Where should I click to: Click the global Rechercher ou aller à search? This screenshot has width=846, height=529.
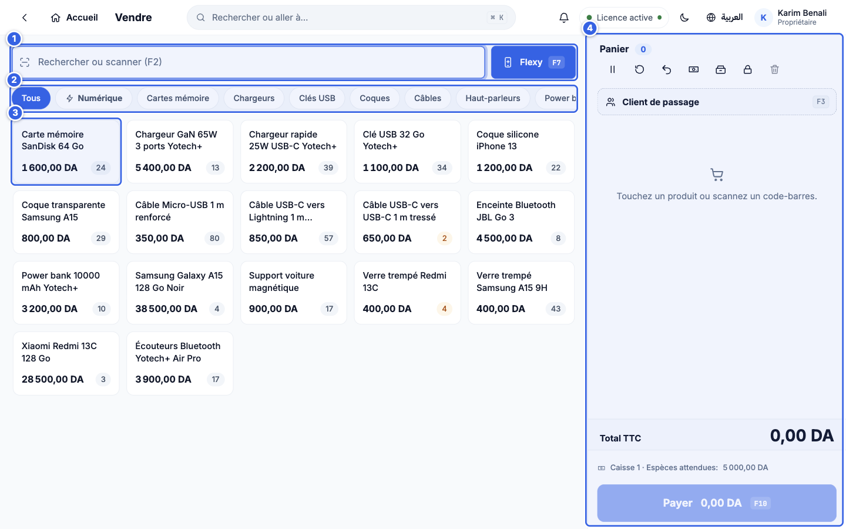[x=351, y=18]
